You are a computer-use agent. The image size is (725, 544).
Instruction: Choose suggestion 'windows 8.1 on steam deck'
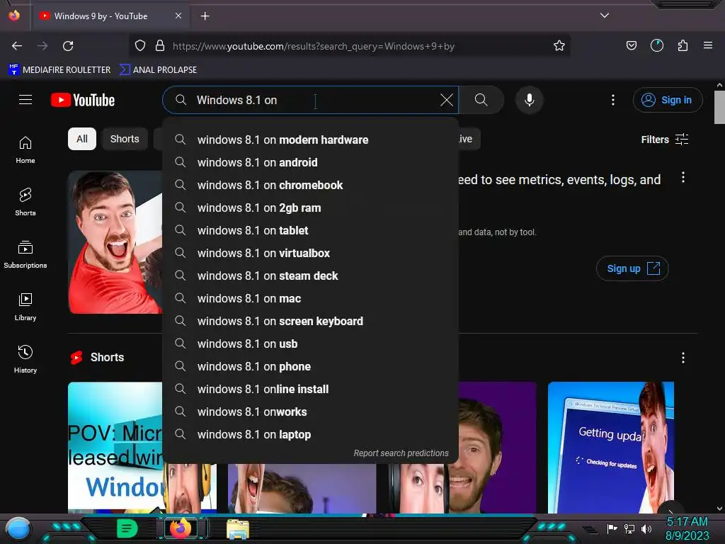click(x=311, y=276)
